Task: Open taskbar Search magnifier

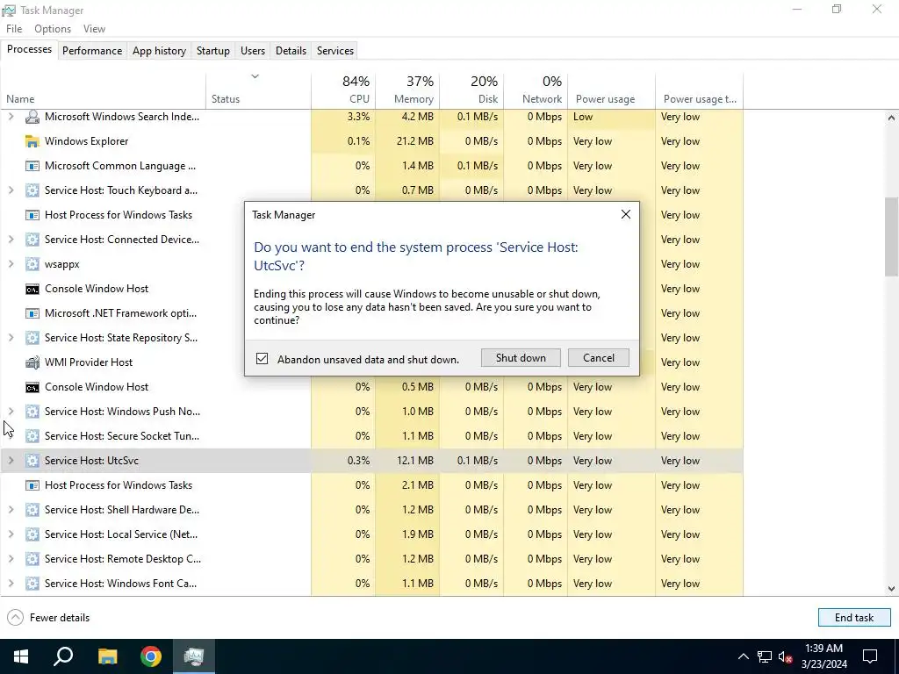Action: coord(63,656)
